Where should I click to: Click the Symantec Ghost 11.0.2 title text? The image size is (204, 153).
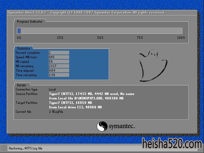(27, 13)
